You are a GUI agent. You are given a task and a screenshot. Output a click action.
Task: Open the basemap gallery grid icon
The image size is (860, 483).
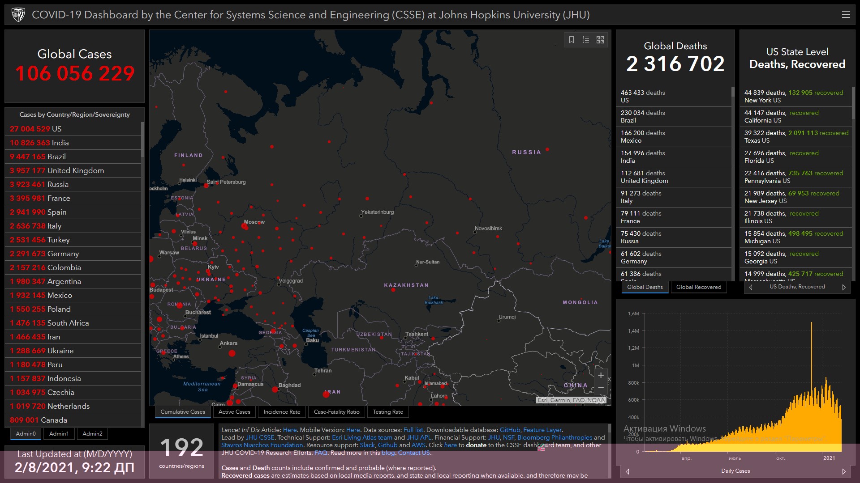[600, 40]
